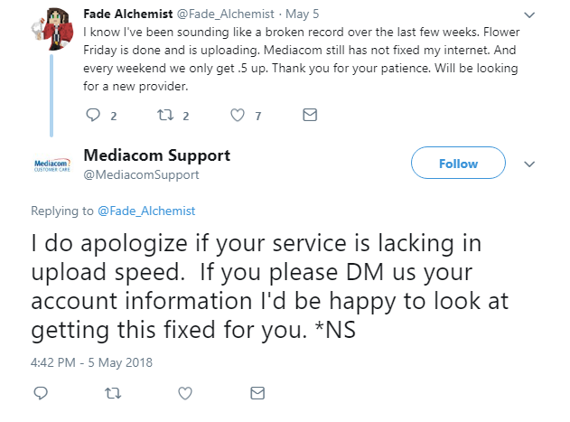Click the @MediacomSupport handle
The image size is (570, 422).
(141, 174)
